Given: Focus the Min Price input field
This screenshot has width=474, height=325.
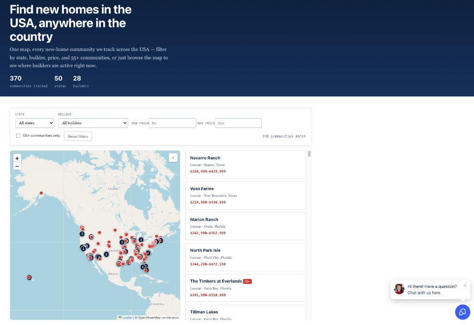Looking at the screenshot, I should 172,123.
